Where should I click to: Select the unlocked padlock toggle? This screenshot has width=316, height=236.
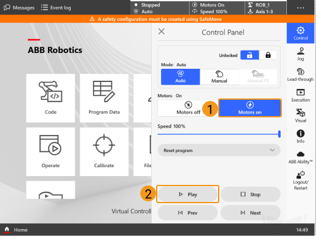coord(250,55)
